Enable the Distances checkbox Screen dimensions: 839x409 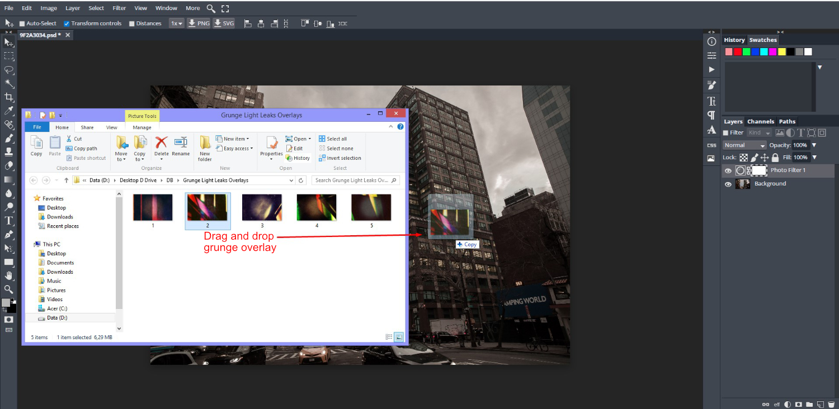[x=132, y=23]
